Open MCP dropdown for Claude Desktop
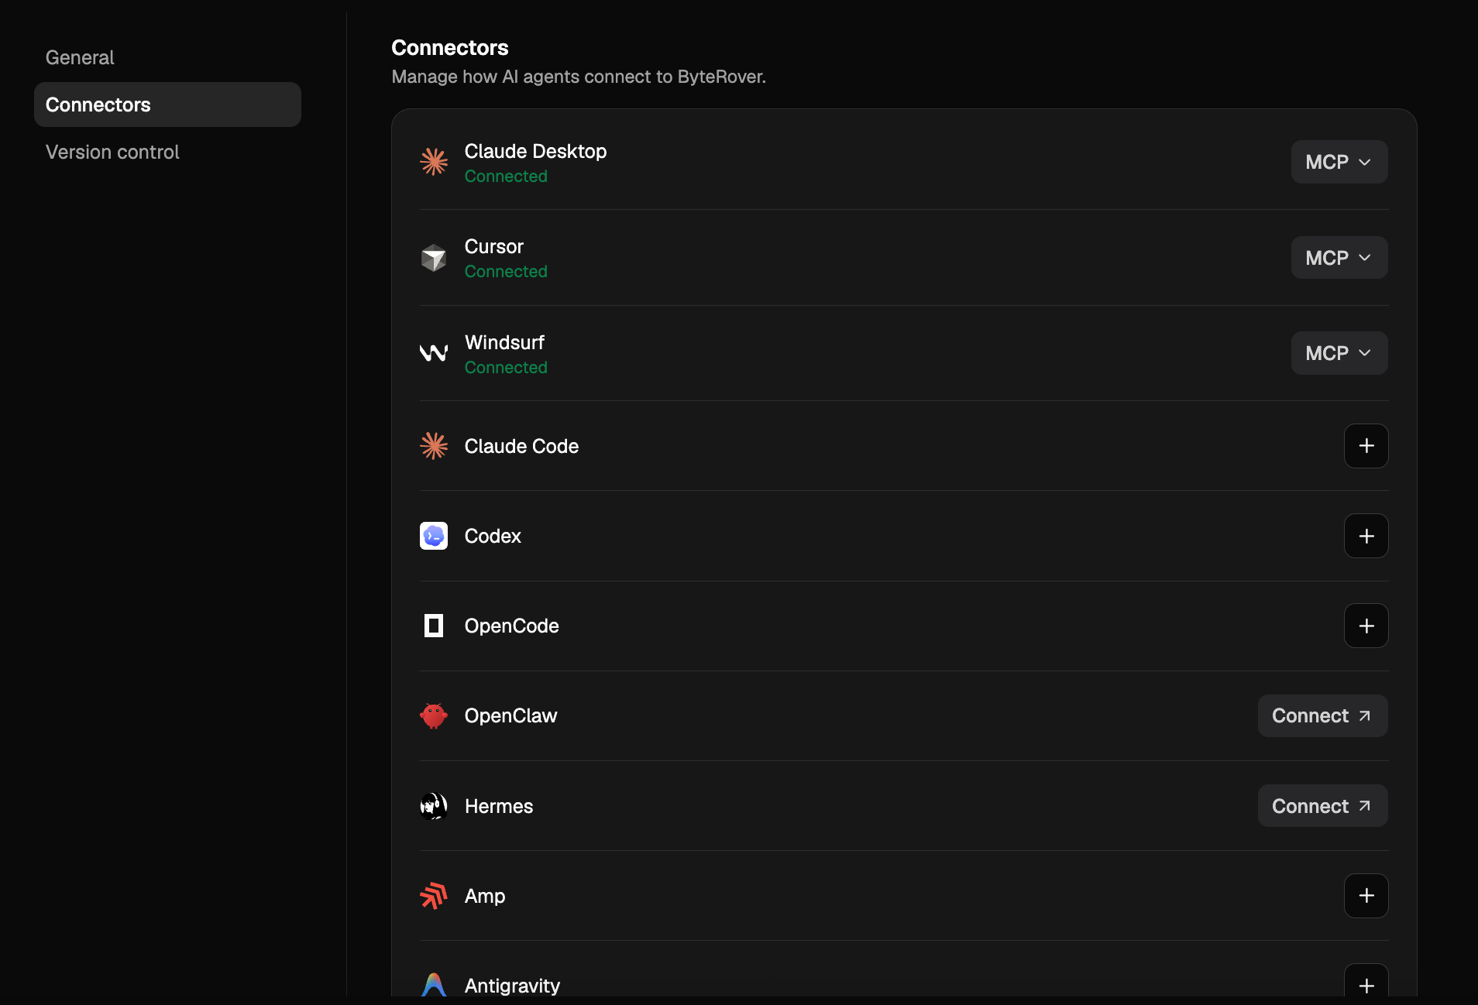Screen dimensions: 1478x1005 click(1339, 162)
